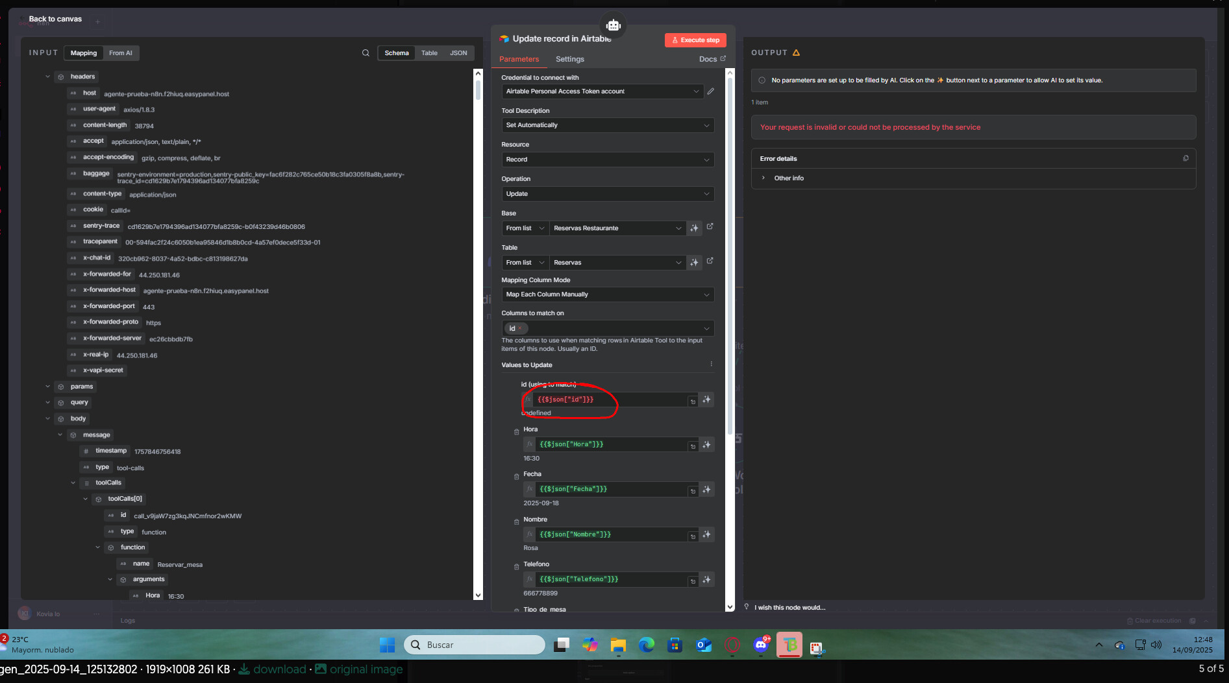Open the Mapping Column Mode dropdown
The height and width of the screenshot is (683, 1229).
coord(608,294)
